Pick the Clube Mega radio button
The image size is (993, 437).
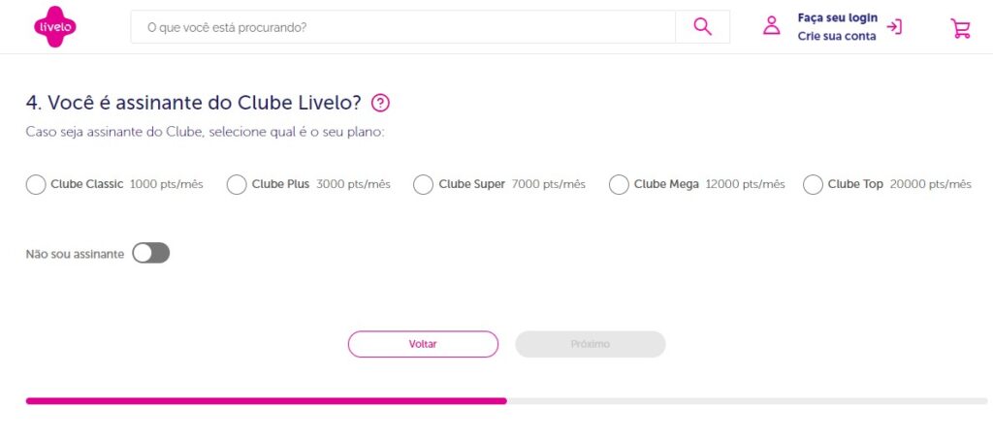pyautogui.click(x=619, y=184)
